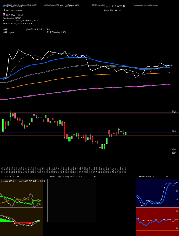
Task: Click the 'Day Vol: 0 M' readout
Action: 112,11
